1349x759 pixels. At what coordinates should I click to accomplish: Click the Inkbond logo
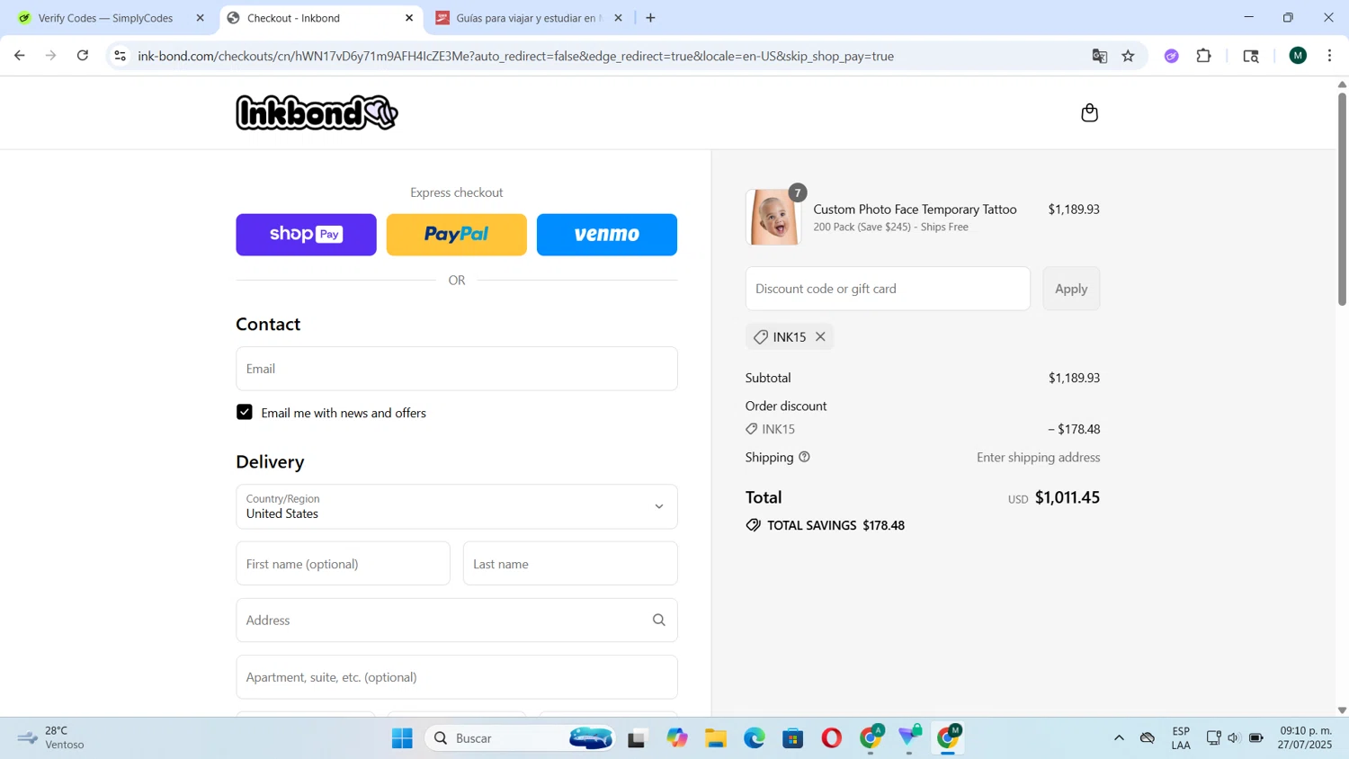(317, 112)
